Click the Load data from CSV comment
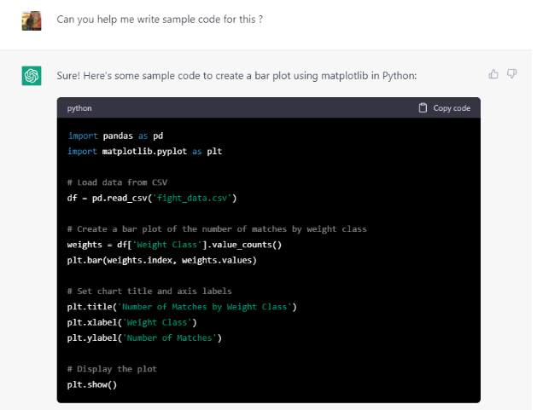Image resolution: width=537 pixels, height=410 pixels. (117, 182)
